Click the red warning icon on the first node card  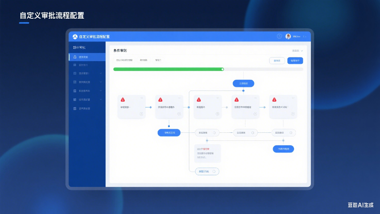coord(123,99)
